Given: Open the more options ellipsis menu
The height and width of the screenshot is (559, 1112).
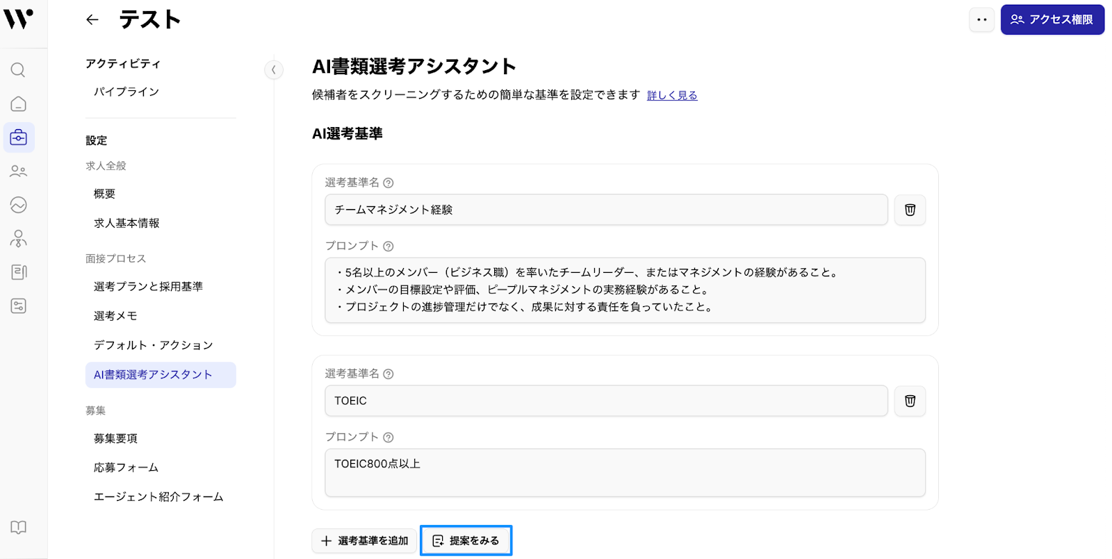Looking at the screenshot, I should [982, 20].
